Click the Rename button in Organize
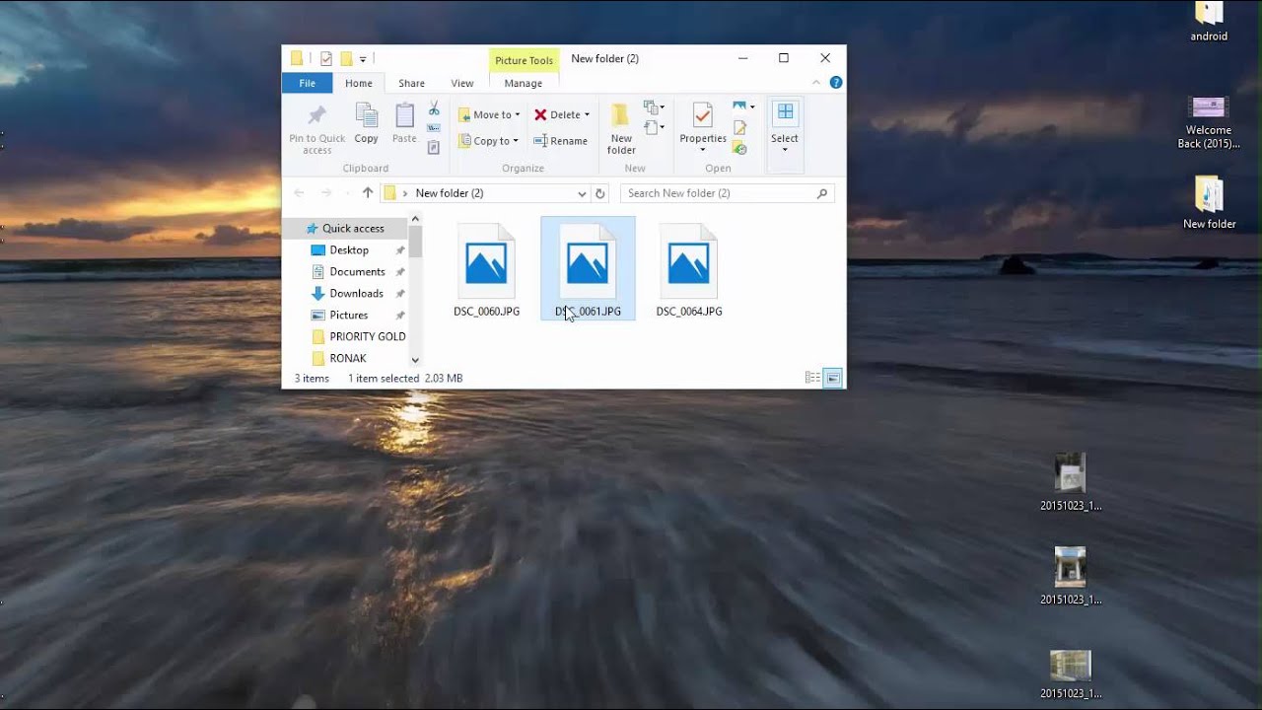This screenshot has width=1262, height=710. (x=560, y=141)
